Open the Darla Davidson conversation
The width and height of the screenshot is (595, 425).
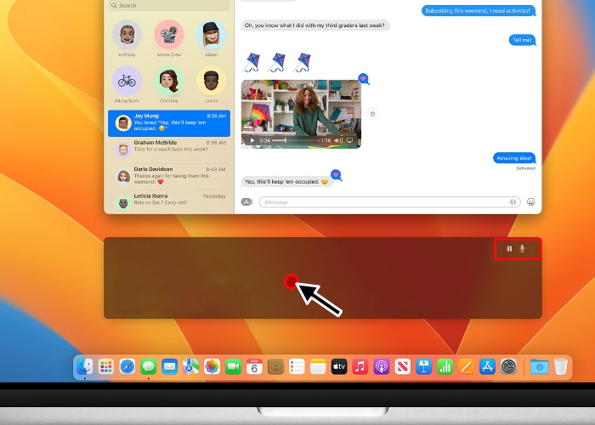[x=168, y=176]
